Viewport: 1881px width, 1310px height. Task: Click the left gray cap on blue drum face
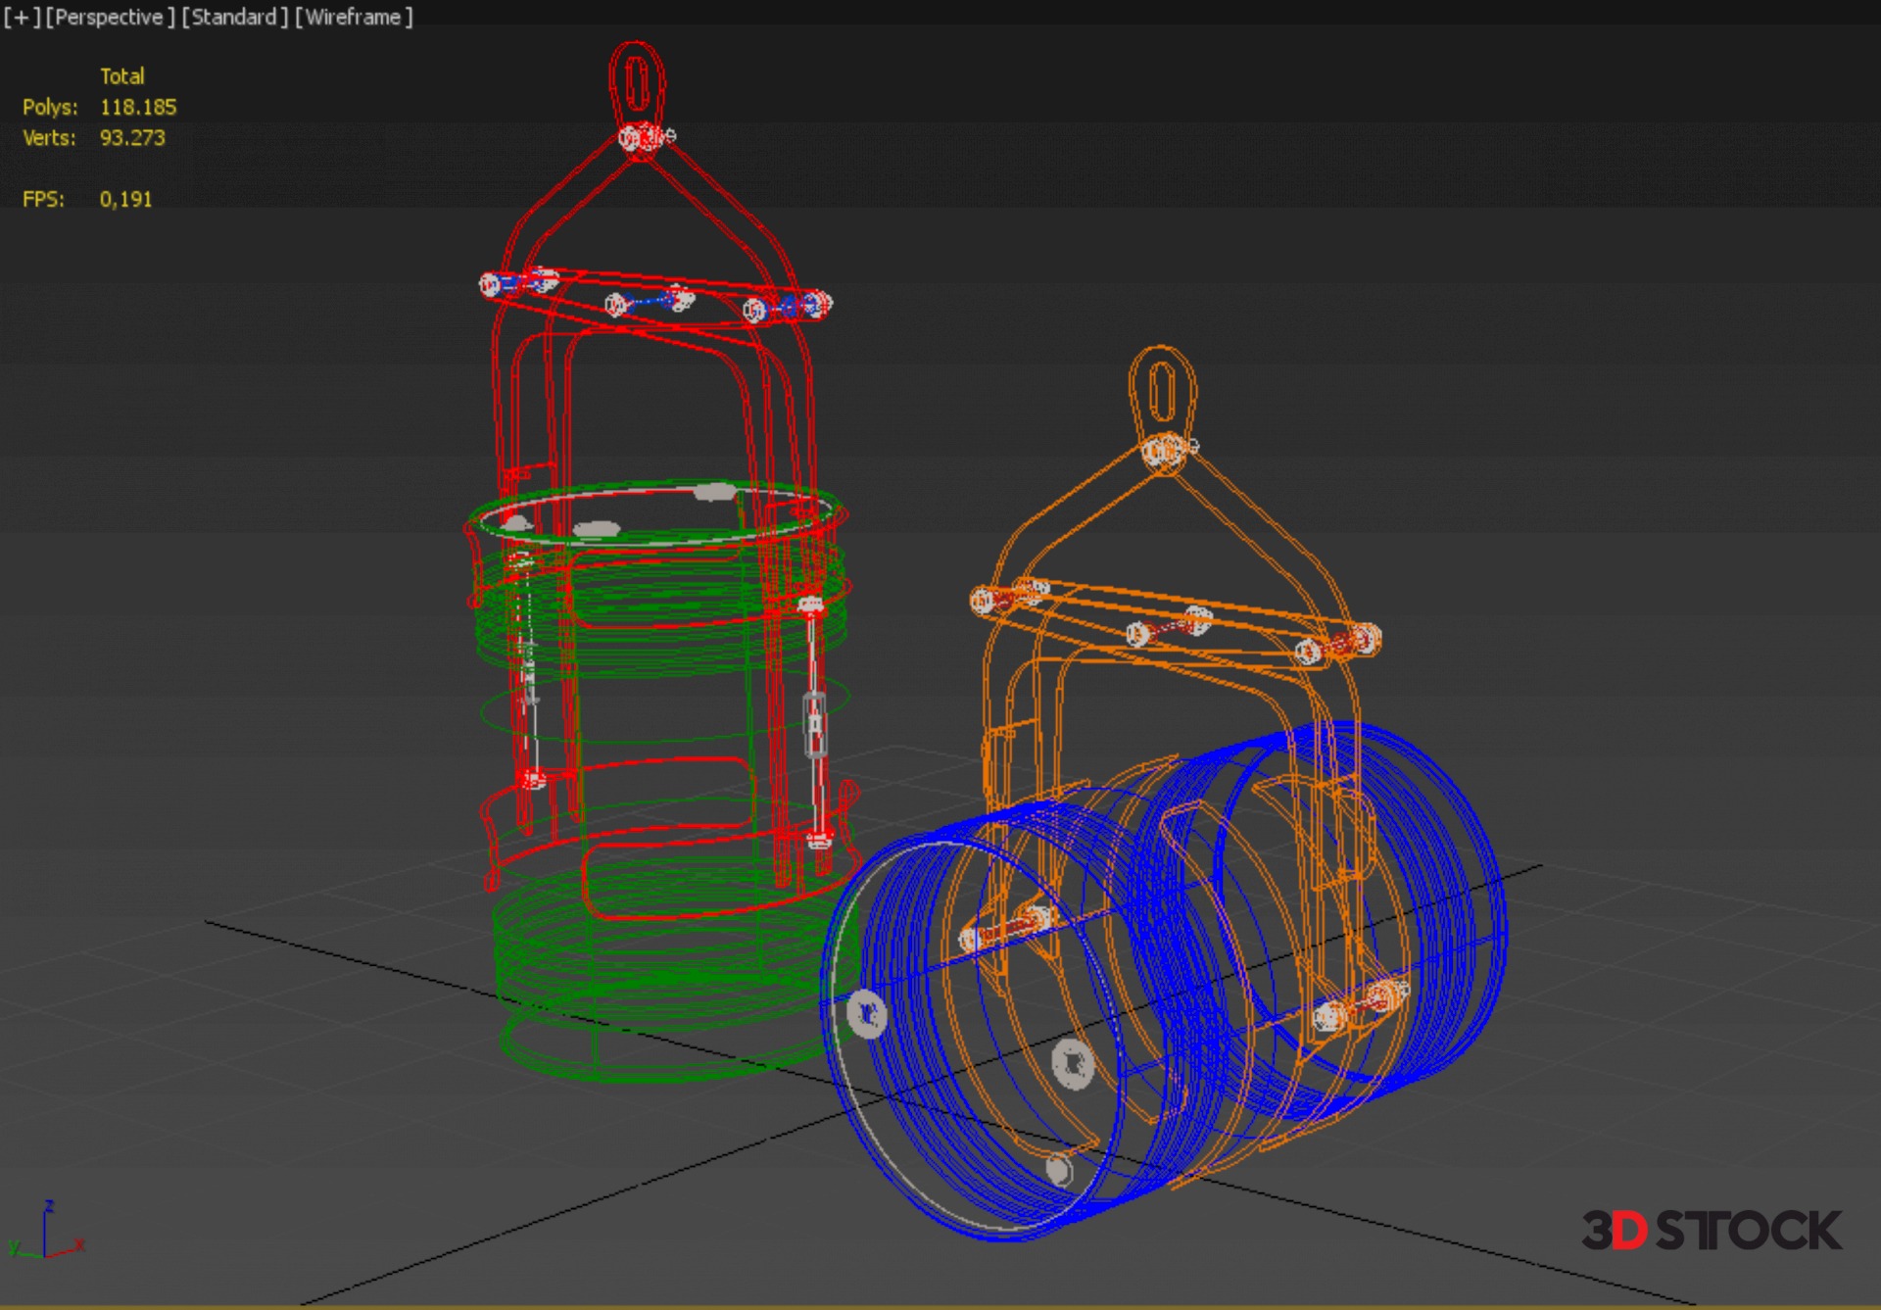click(867, 1013)
